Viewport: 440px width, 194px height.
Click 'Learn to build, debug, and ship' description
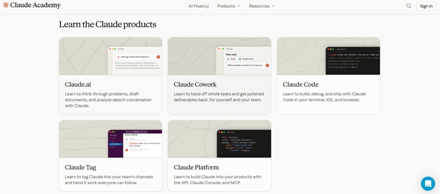(324, 97)
